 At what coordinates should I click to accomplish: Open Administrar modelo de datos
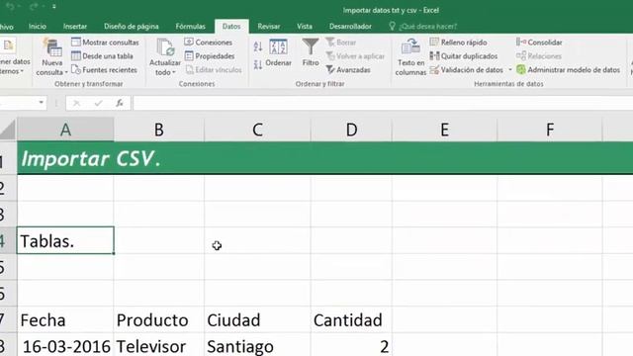(568, 70)
